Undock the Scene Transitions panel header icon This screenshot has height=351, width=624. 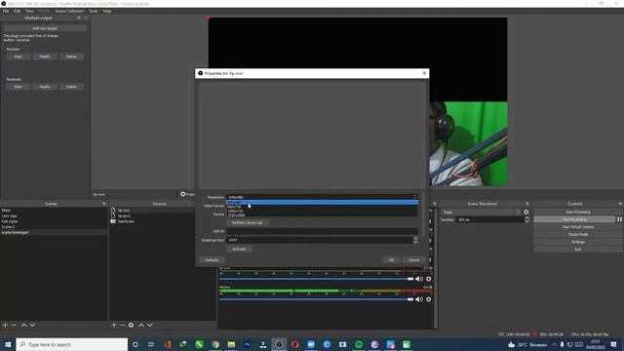[527, 204]
